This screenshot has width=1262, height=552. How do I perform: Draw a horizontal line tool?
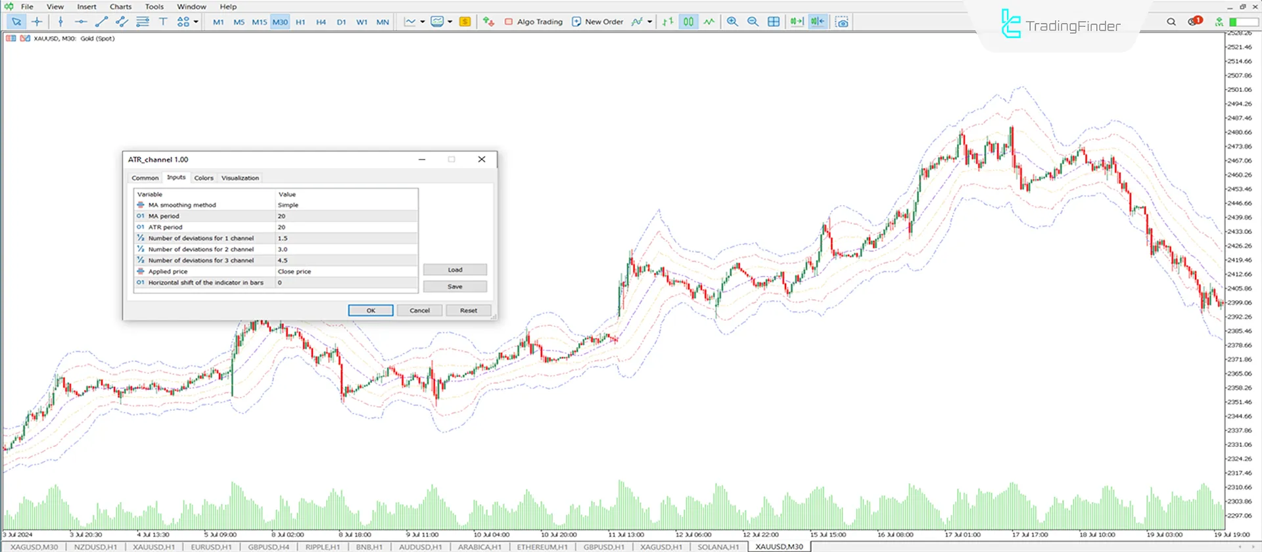point(80,22)
